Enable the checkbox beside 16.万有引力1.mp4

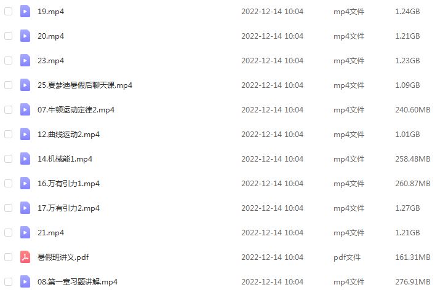coord(9,184)
